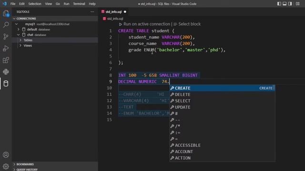Click the word NUMERIC on line 9

tap(148, 82)
